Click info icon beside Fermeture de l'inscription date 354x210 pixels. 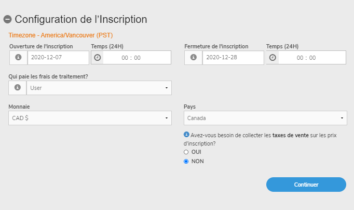[193, 57]
